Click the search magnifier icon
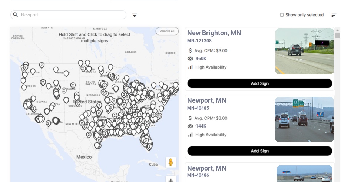 (16, 15)
